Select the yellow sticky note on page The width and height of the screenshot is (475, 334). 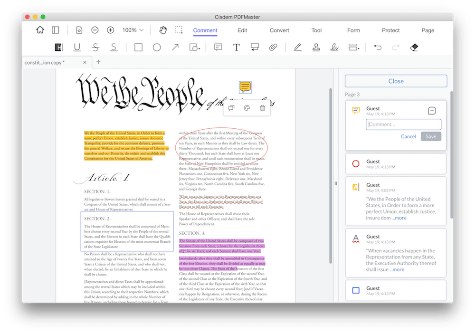click(x=245, y=87)
